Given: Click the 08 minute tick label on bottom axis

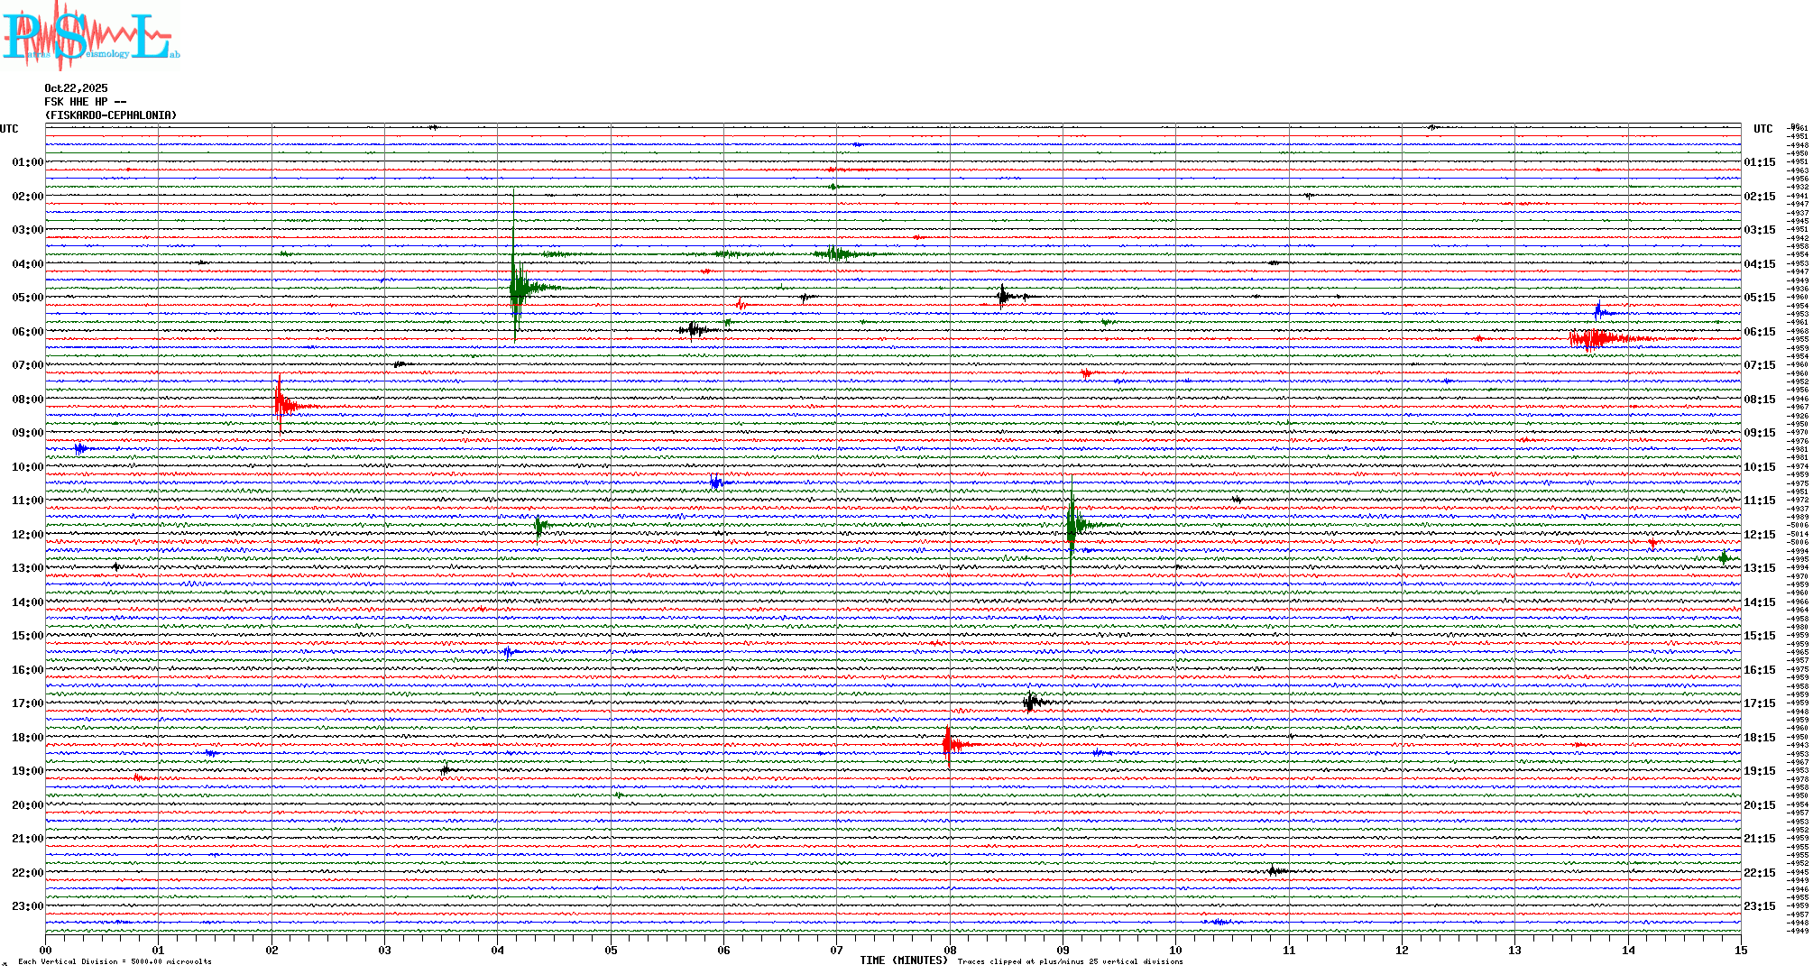Looking at the screenshot, I should coord(950,951).
